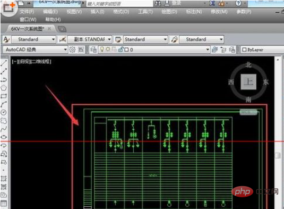Open the Modify (M) menu
The image size is (284, 209).
(x=219, y=12)
